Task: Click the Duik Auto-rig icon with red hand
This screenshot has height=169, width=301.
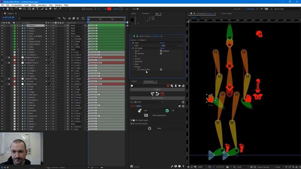Action: (162, 94)
